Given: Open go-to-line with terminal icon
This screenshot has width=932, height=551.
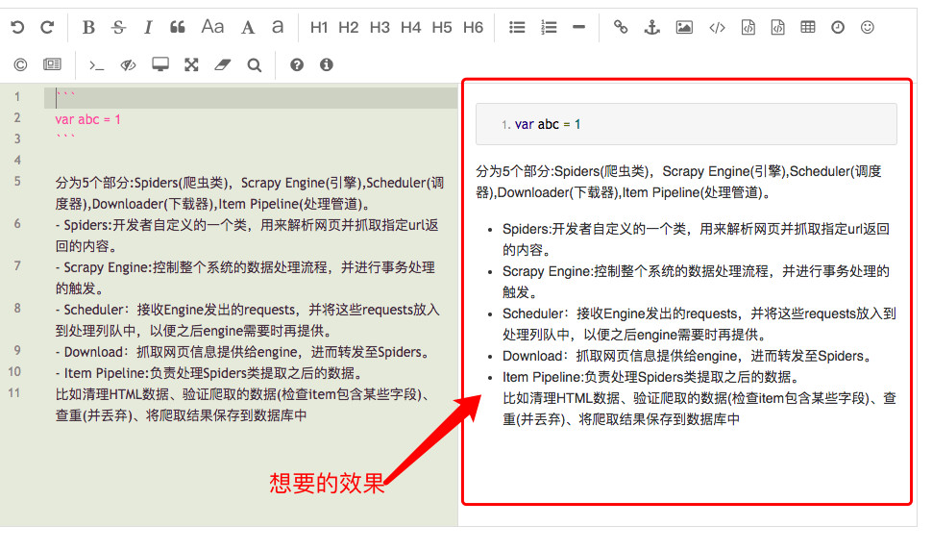Looking at the screenshot, I should [96, 64].
